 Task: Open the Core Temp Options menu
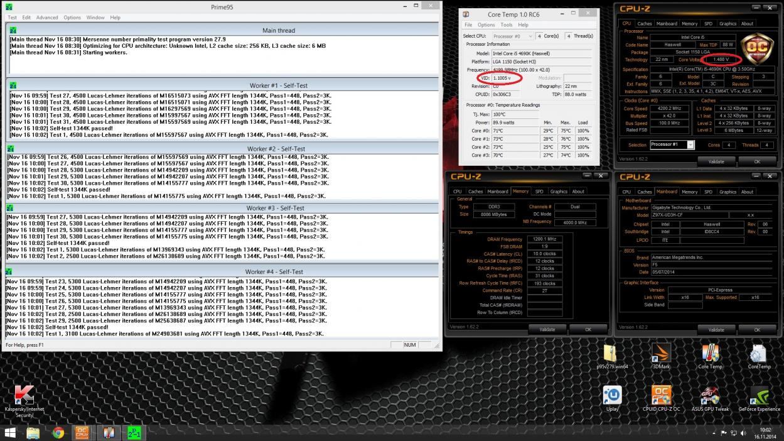[x=487, y=25]
